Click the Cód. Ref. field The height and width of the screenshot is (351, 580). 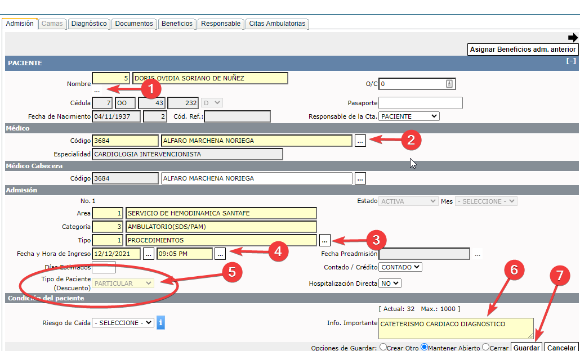click(x=237, y=116)
